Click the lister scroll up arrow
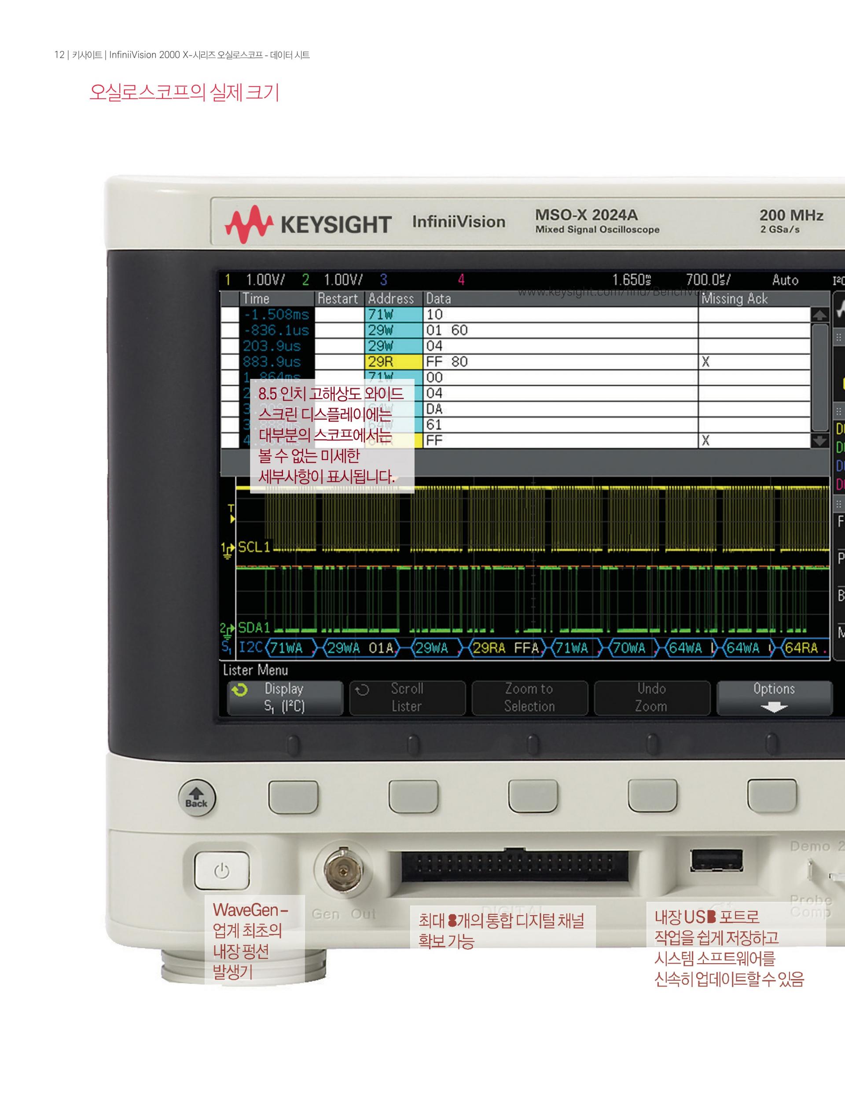845x1093 pixels. coord(819,315)
